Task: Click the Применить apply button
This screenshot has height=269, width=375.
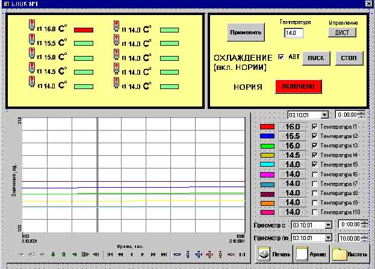Action: 247,32
